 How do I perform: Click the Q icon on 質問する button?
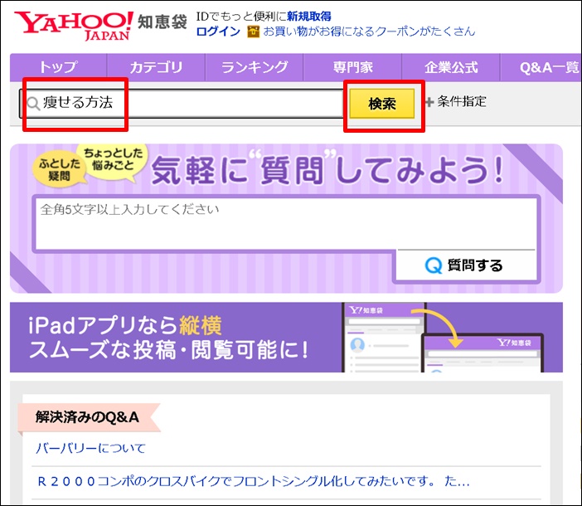pos(433,265)
